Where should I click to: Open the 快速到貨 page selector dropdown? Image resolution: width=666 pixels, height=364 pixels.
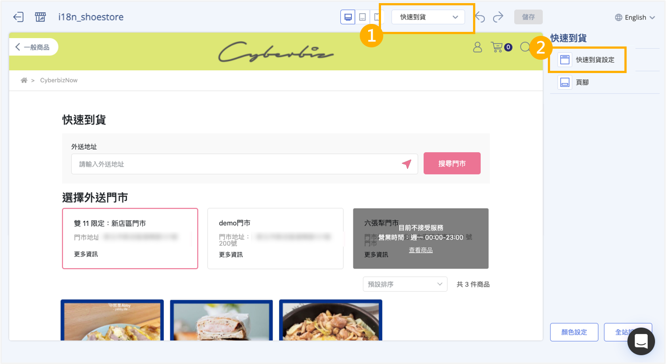point(428,17)
